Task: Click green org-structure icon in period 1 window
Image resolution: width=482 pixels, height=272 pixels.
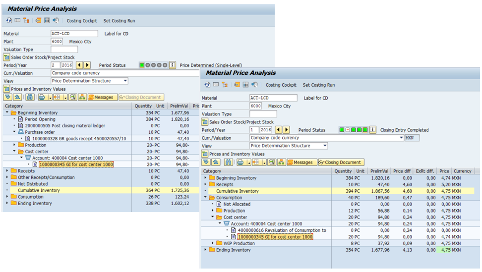Action: coord(281,163)
